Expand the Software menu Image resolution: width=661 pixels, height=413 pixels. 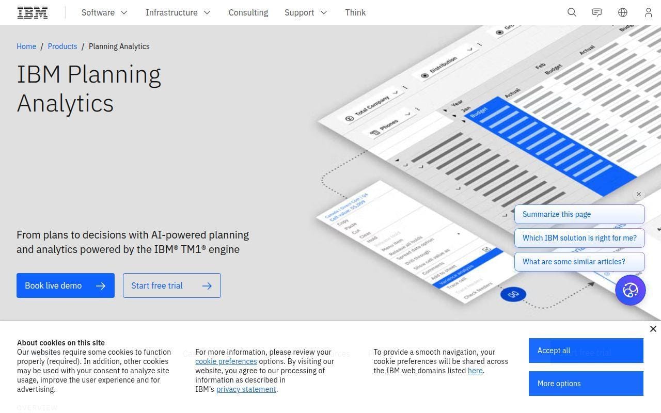point(104,12)
